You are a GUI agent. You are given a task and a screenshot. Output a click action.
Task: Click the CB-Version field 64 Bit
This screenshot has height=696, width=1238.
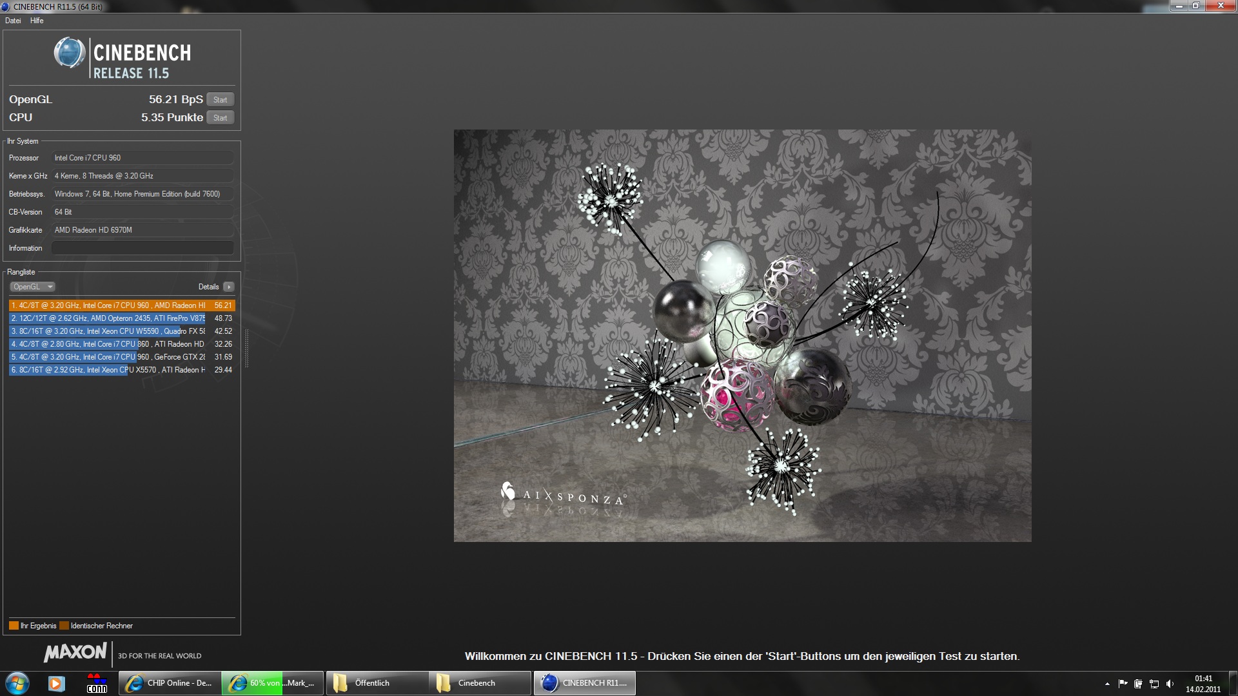click(142, 212)
